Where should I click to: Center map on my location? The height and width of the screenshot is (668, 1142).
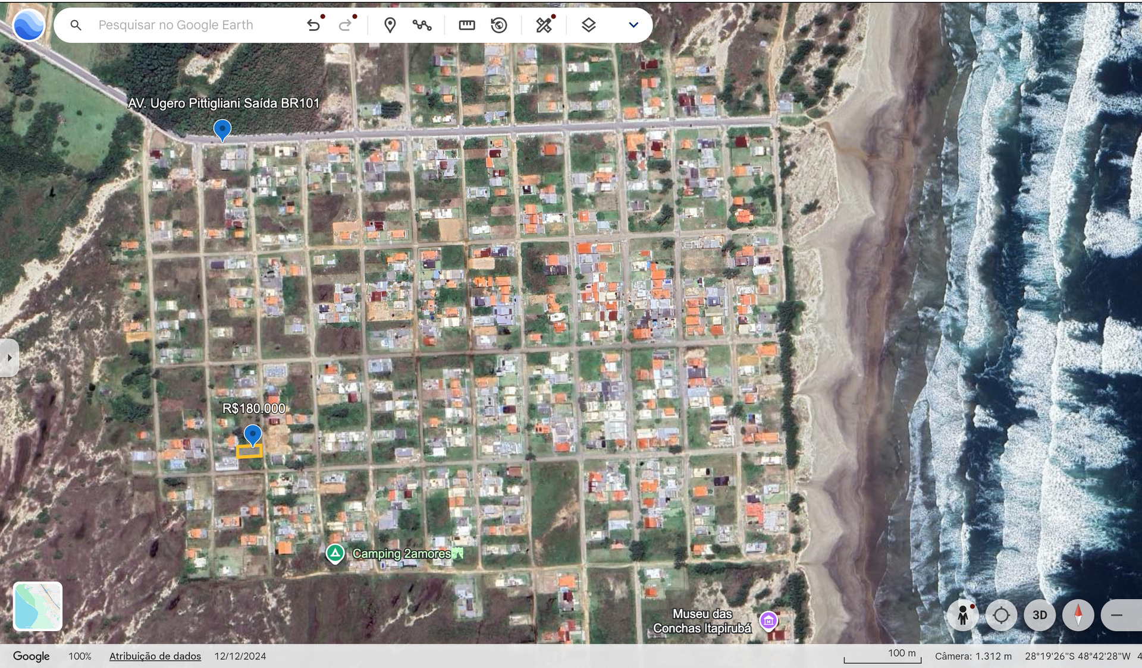tap(1001, 615)
